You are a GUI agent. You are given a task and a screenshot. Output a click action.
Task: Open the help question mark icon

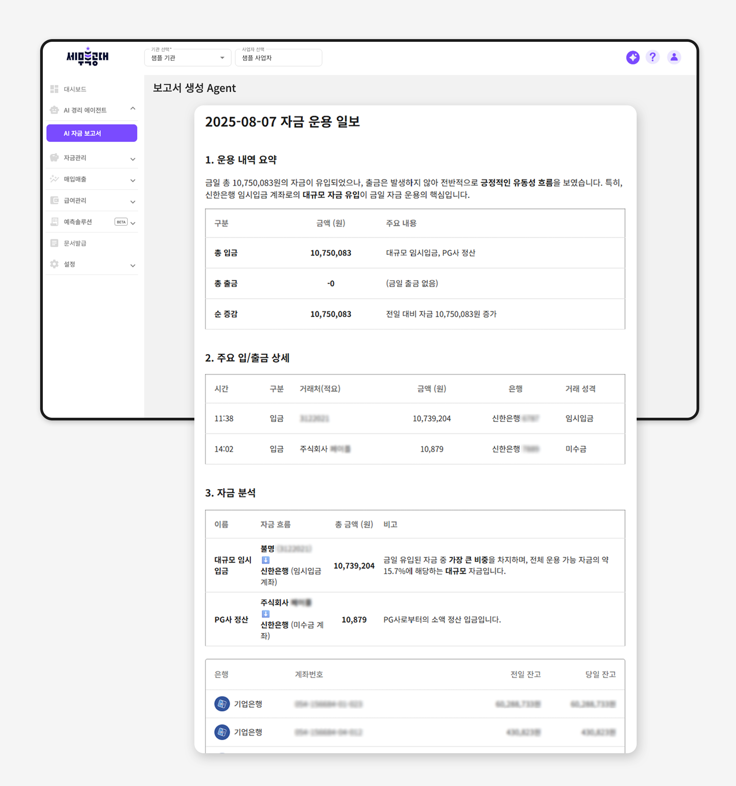click(x=653, y=57)
